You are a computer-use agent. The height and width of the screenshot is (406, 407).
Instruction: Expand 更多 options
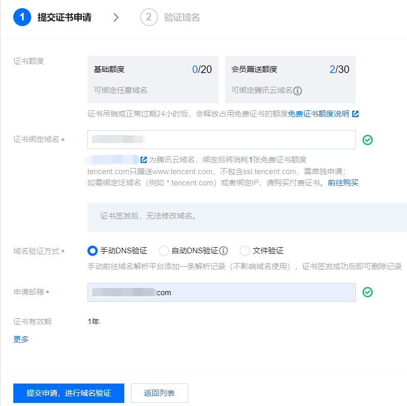(21, 339)
